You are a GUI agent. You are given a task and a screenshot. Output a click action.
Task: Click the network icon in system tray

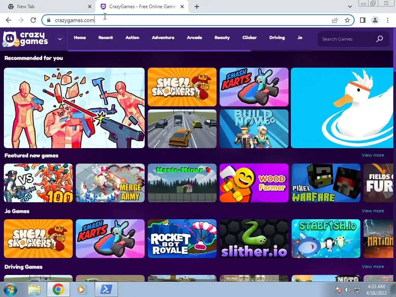click(x=357, y=290)
